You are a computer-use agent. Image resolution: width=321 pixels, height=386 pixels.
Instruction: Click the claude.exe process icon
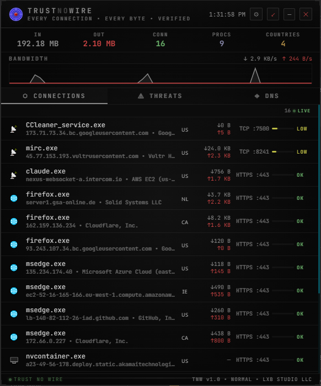14,175
